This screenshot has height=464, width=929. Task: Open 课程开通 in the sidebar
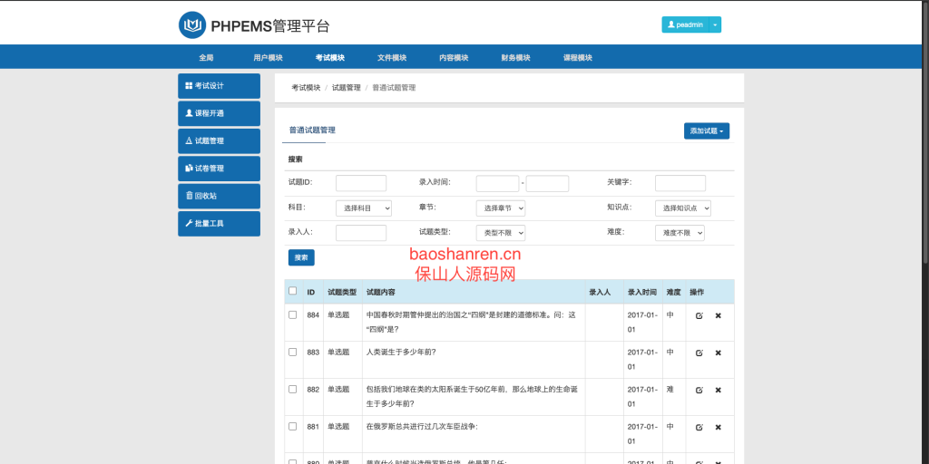pos(219,113)
